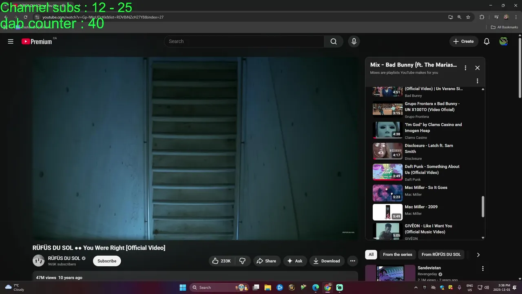Bookmark this page with star icon
The image size is (522, 294).
click(x=468, y=17)
